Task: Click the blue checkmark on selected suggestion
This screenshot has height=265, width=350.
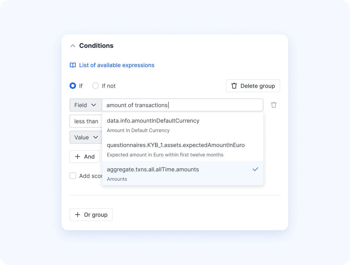Action: coord(255,169)
